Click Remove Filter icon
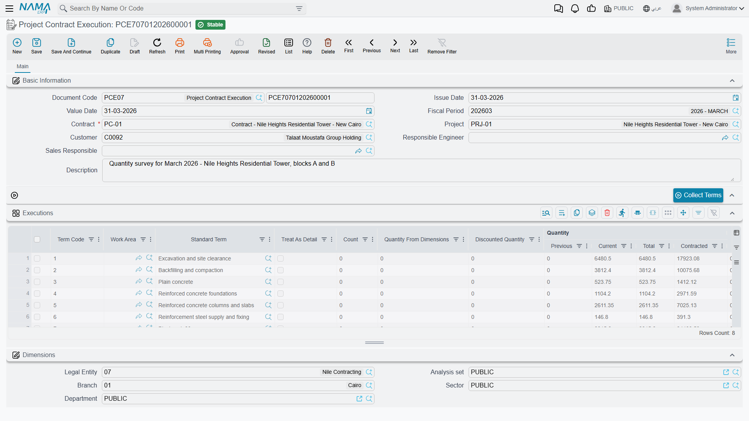 pos(442,46)
